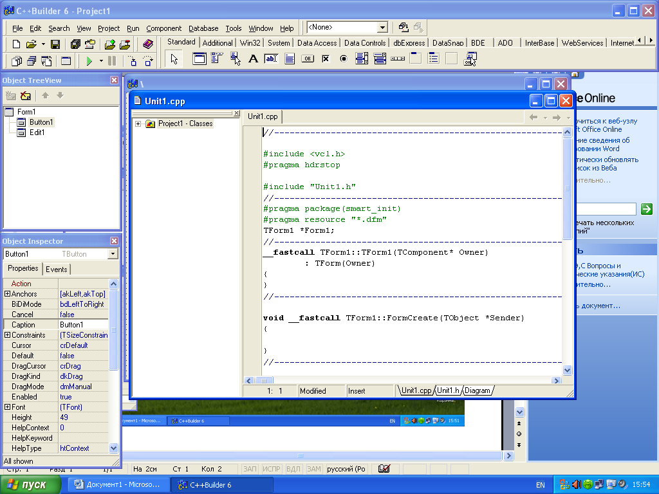Click the EN language indicator in taskbar
Screen dimensions: 659x494
(540, 485)
